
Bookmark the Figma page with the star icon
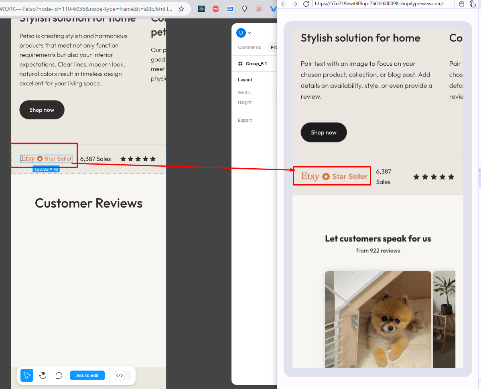[x=181, y=9]
